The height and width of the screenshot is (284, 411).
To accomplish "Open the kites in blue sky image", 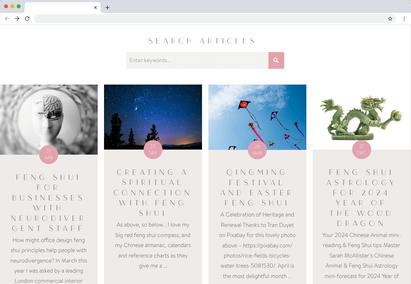I will click(257, 117).
